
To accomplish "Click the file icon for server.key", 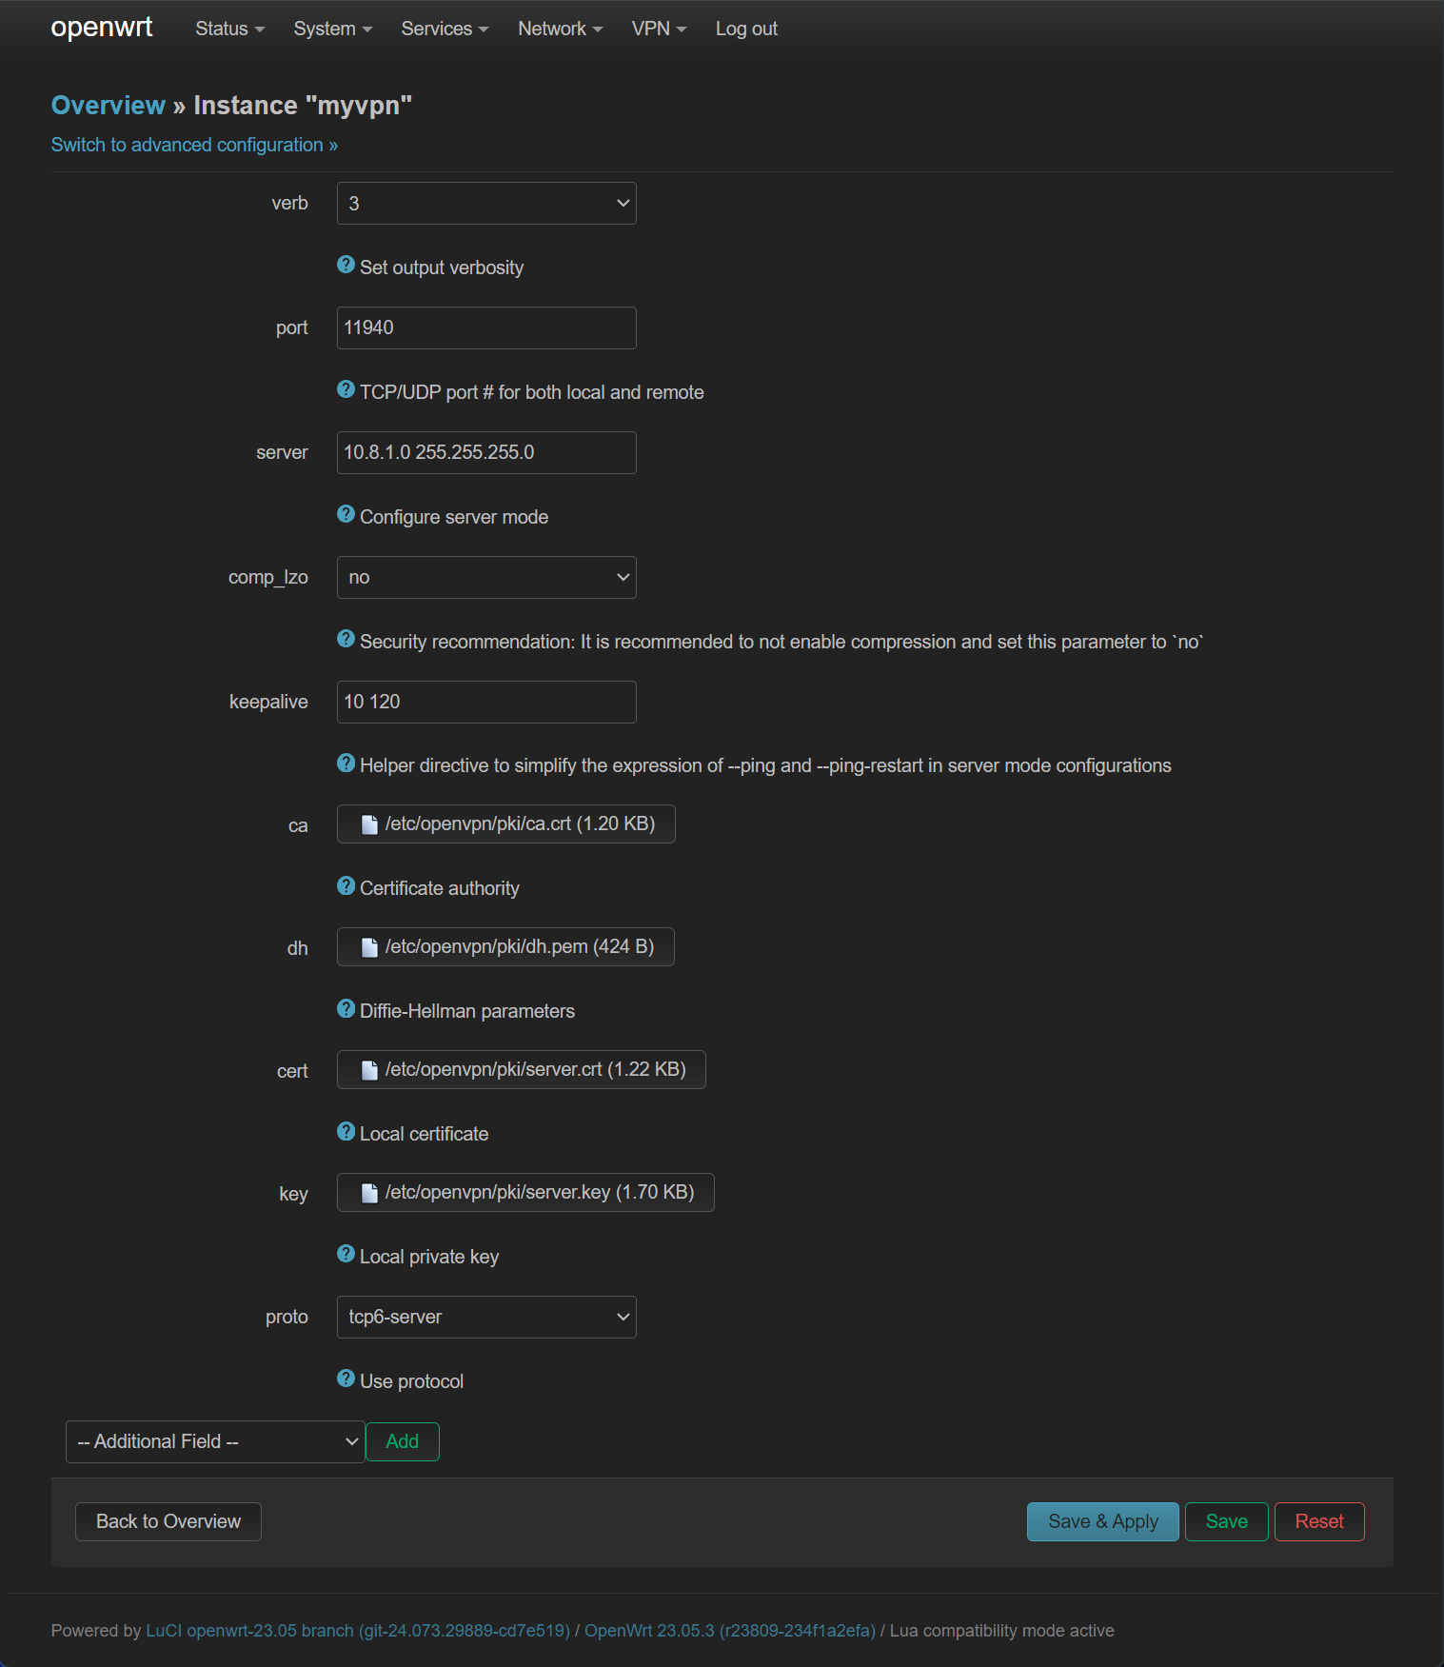I will tap(369, 1193).
